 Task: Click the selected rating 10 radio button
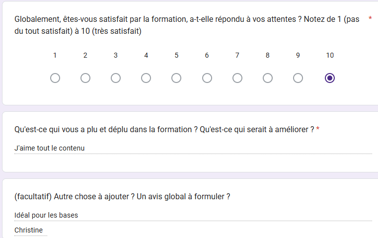(330, 78)
